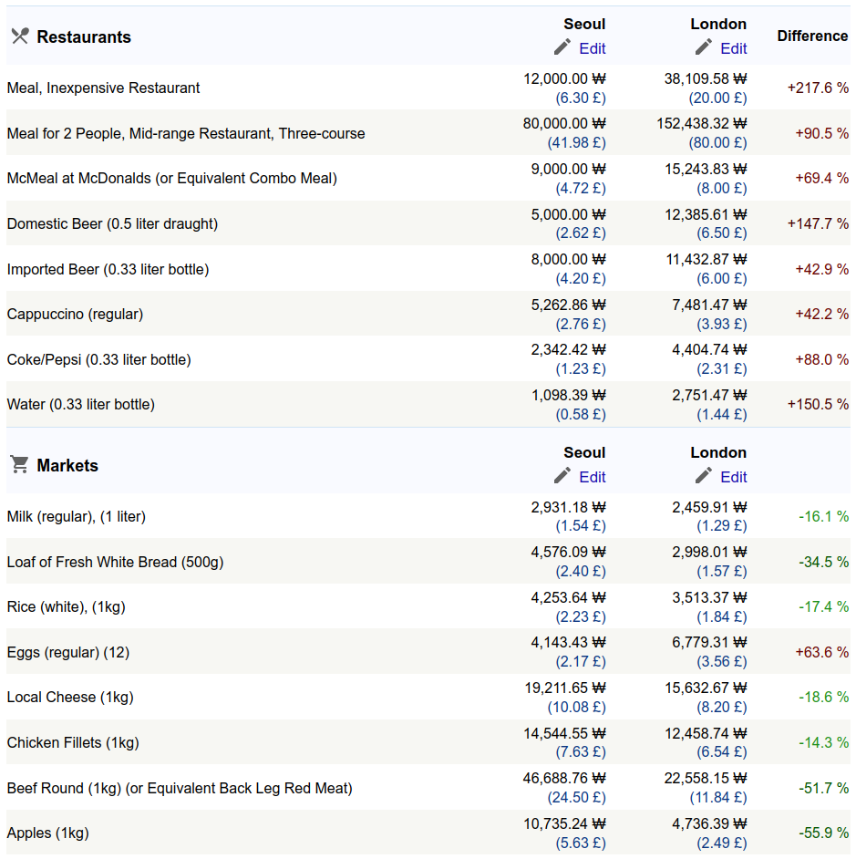Open Edit link for Seoul market prices
This screenshot has width=856, height=859.
coord(592,477)
